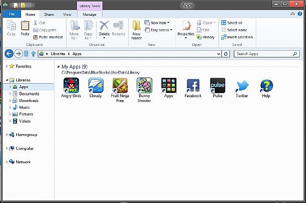Open the Twitter app shortcut
The height and width of the screenshot is (203, 306).
(241, 85)
